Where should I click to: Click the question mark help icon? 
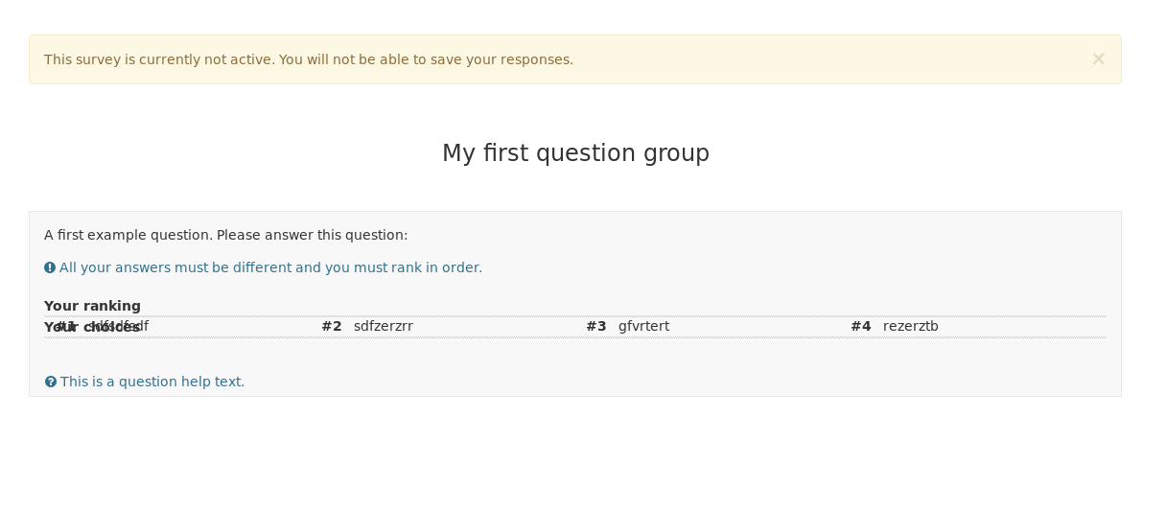pyautogui.click(x=51, y=382)
